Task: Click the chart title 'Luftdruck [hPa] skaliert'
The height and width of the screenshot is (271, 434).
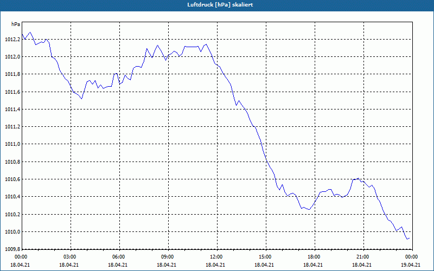Action: click(x=220, y=5)
